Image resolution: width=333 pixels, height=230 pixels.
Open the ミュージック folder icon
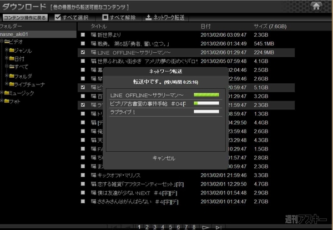point(7,93)
